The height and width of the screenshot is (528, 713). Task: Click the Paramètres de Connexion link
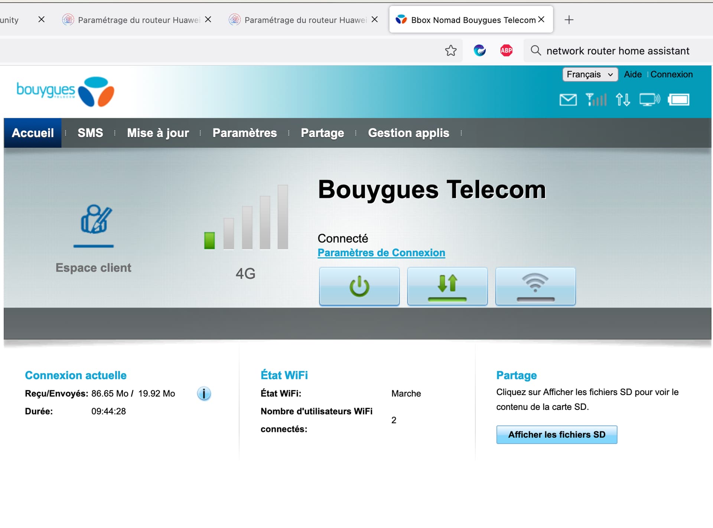coord(381,253)
